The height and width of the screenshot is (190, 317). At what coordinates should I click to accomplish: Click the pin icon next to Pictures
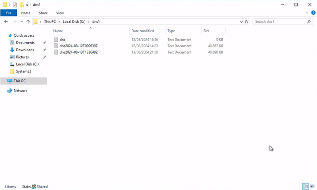click(x=45, y=57)
